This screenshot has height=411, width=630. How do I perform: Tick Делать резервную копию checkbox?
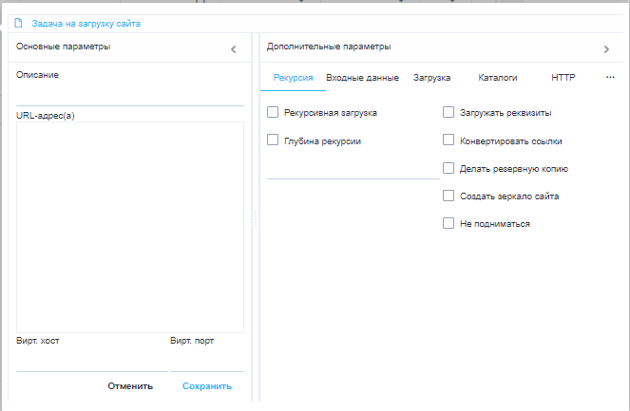coord(449,168)
